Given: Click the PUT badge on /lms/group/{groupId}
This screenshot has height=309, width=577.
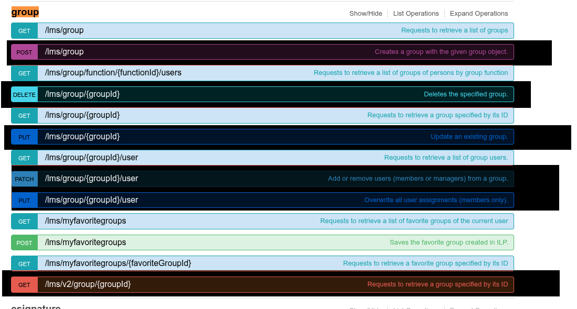Looking at the screenshot, I should tap(24, 137).
